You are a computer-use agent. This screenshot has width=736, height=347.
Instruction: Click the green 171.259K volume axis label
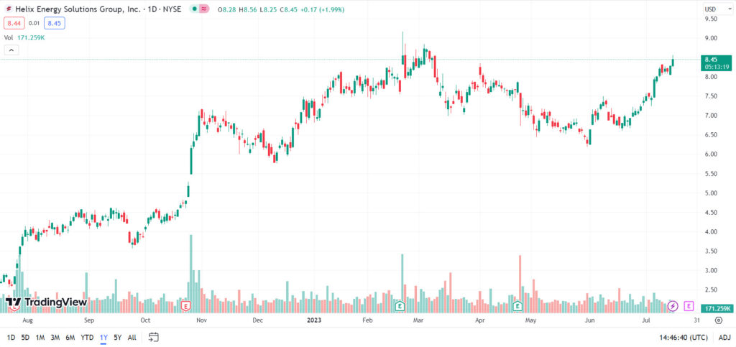click(x=717, y=308)
